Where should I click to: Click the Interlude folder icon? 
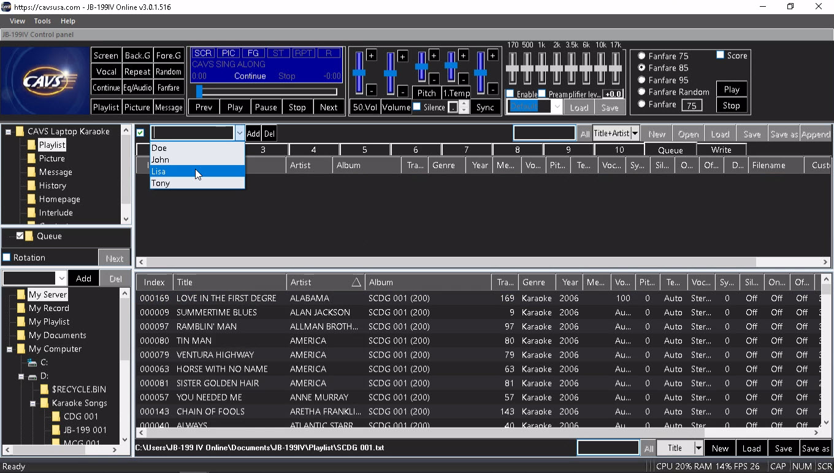31,212
